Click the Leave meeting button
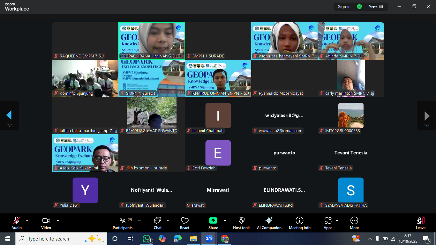 [420, 223]
